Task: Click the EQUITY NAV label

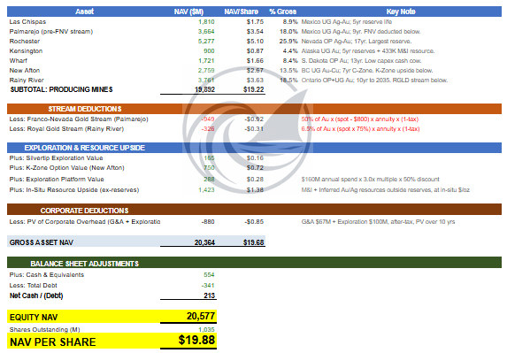Action: [34, 318]
